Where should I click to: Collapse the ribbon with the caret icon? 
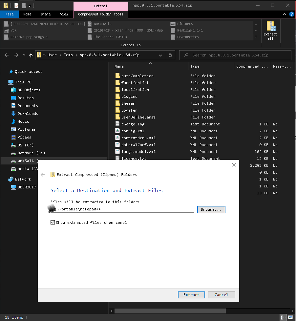(284, 14)
